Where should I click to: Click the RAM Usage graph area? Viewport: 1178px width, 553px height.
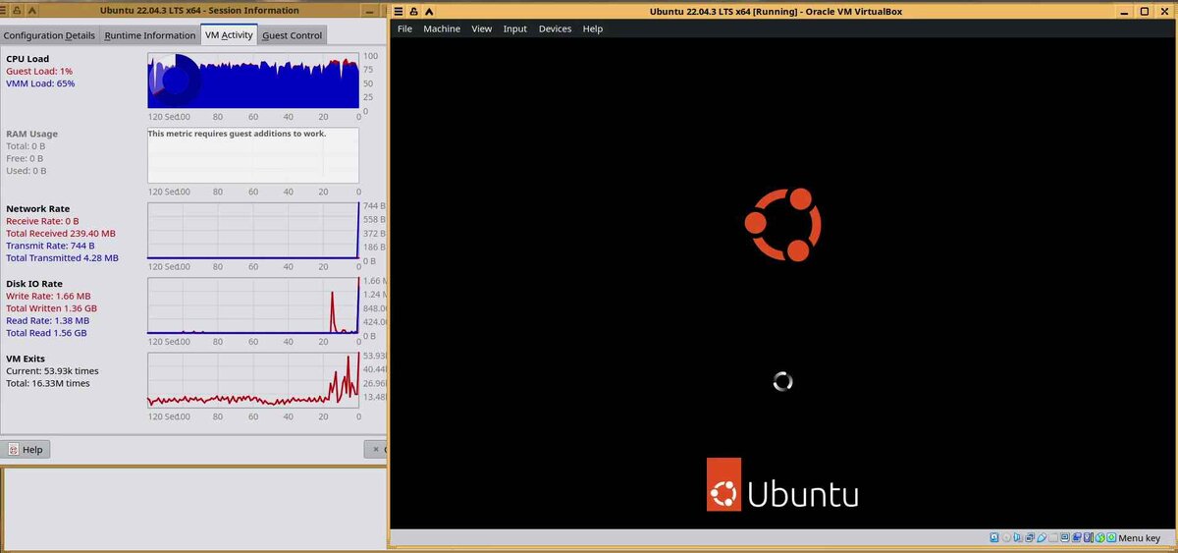coord(253,155)
